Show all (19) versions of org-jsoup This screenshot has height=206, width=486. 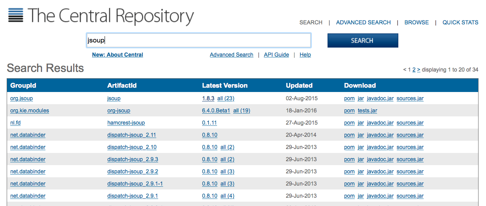[242, 110]
